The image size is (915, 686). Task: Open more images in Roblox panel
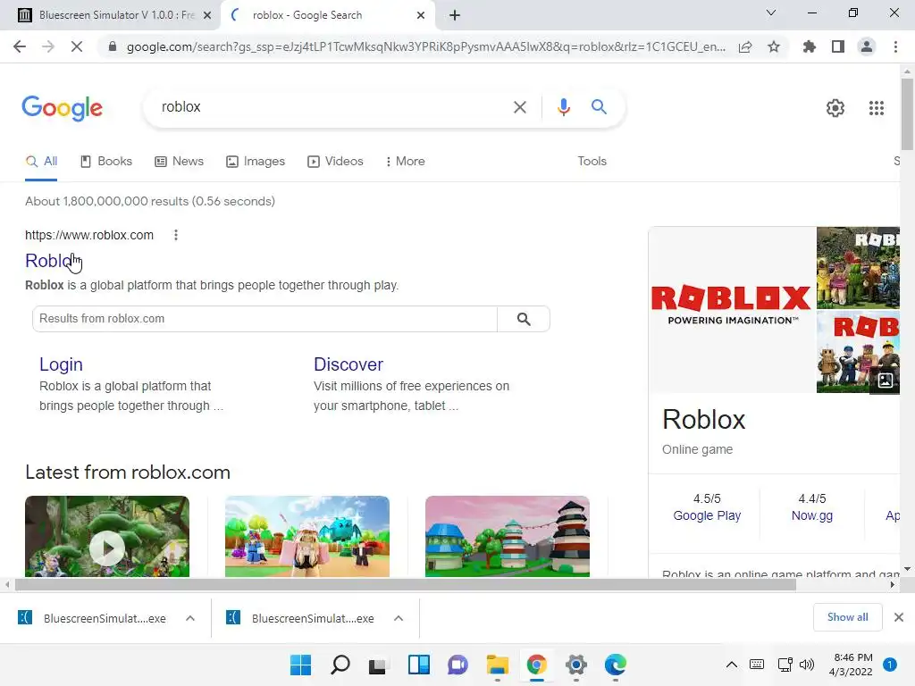tap(886, 381)
